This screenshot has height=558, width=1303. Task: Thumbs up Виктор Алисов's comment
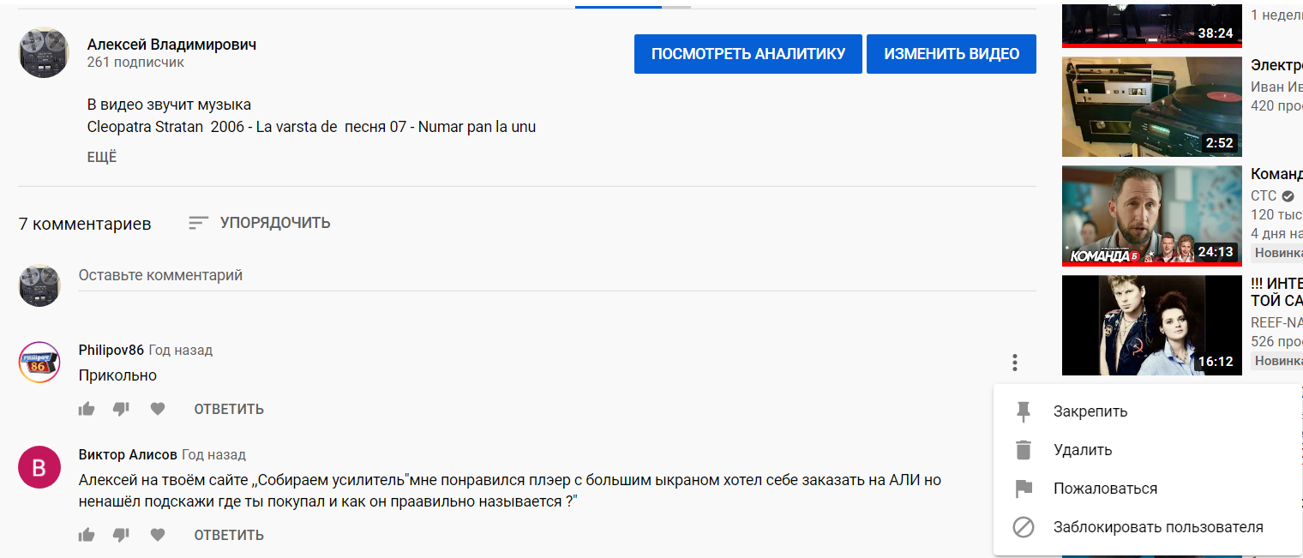(87, 535)
